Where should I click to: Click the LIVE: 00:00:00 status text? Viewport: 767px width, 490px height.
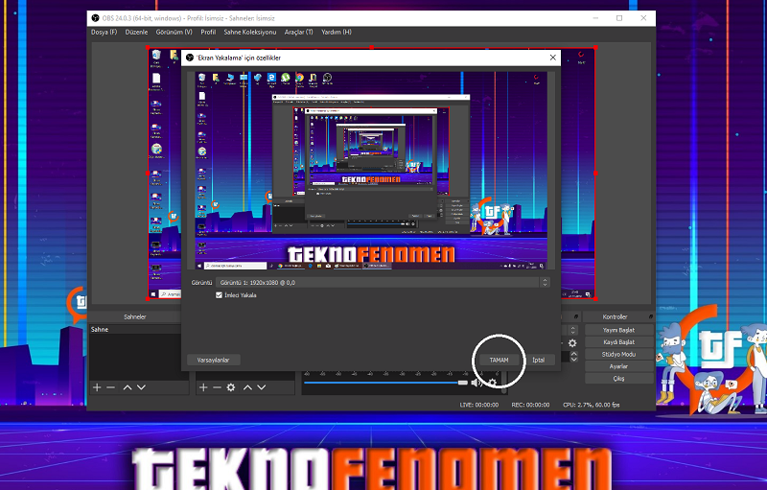tap(479, 405)
